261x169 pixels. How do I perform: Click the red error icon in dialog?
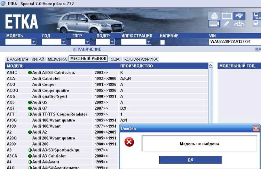pos(129,142)
